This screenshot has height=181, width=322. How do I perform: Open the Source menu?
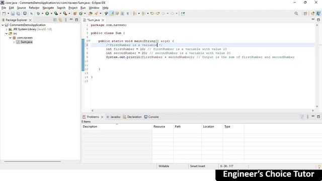[21, 8]
